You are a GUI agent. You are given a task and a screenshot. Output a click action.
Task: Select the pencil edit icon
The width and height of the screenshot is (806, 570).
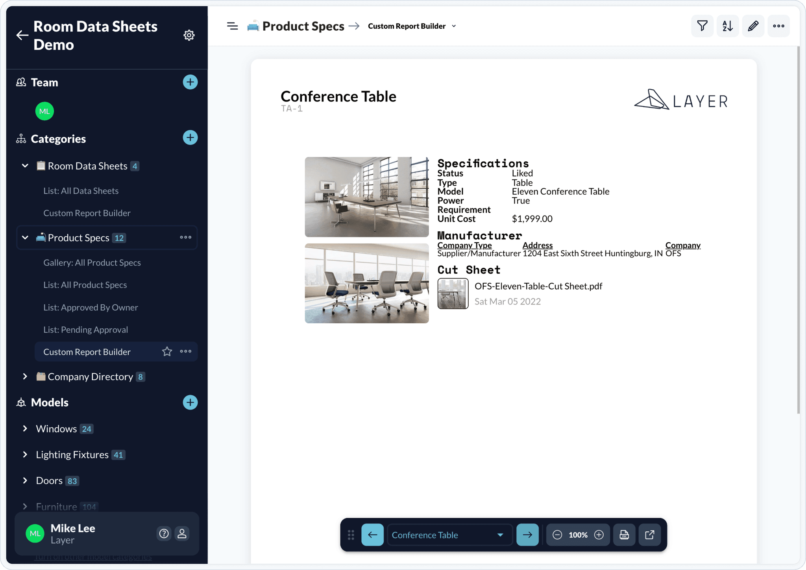pyautogui.click(x=753, y=26)
